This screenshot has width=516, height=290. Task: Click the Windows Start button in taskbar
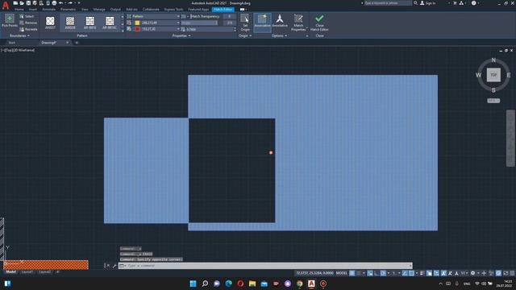193,284
